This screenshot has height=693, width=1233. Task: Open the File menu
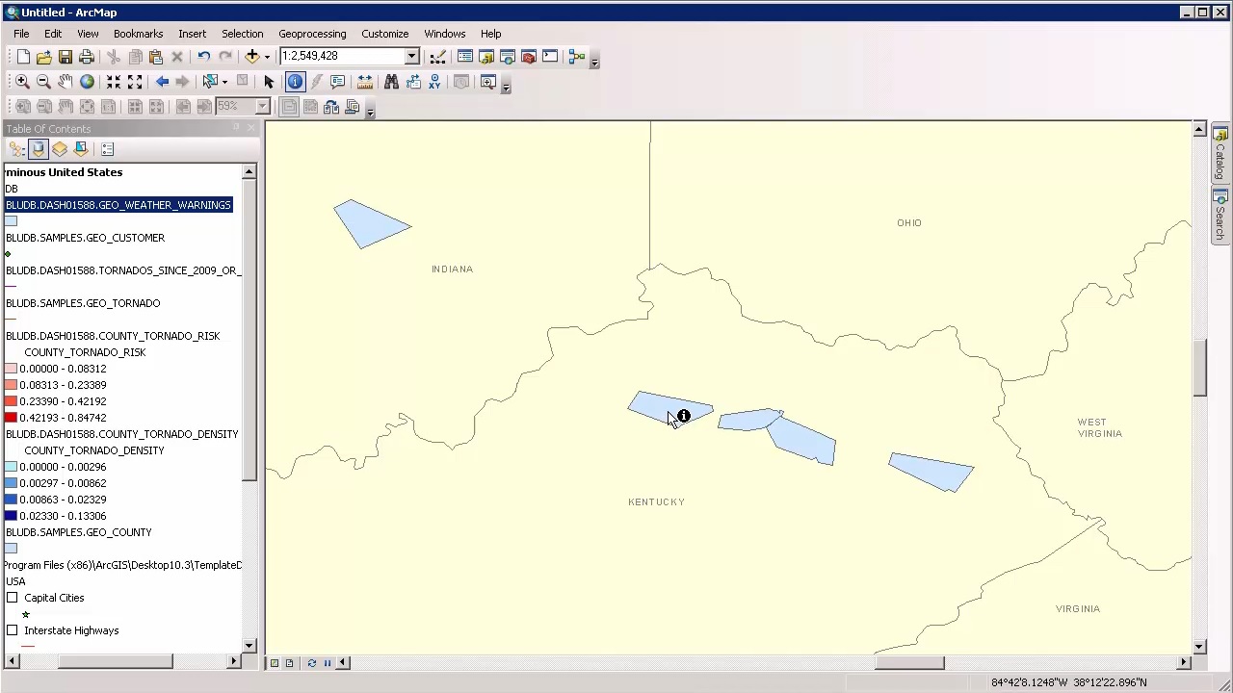click(x=21, y=34)
